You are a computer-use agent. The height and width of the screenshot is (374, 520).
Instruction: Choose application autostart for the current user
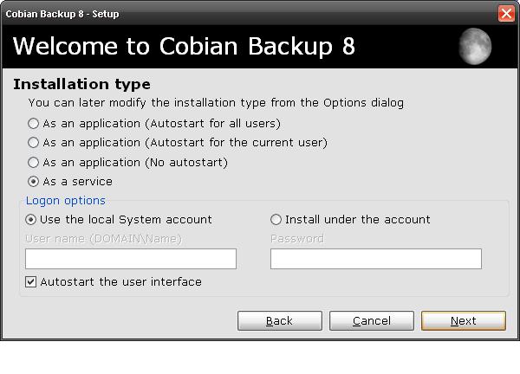point(34,143)
